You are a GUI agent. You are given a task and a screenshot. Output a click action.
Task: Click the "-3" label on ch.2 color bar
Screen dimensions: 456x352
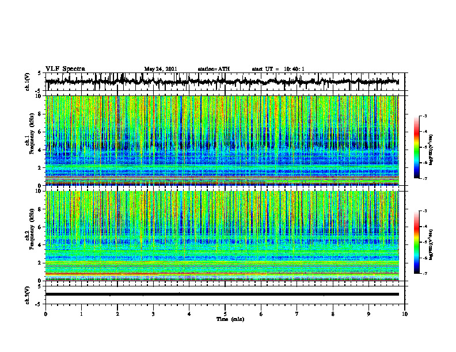[x=425, y=211]
